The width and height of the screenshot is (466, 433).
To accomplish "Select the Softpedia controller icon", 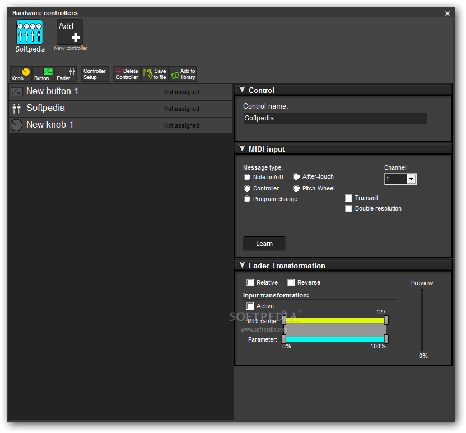I will pos(30,32).
